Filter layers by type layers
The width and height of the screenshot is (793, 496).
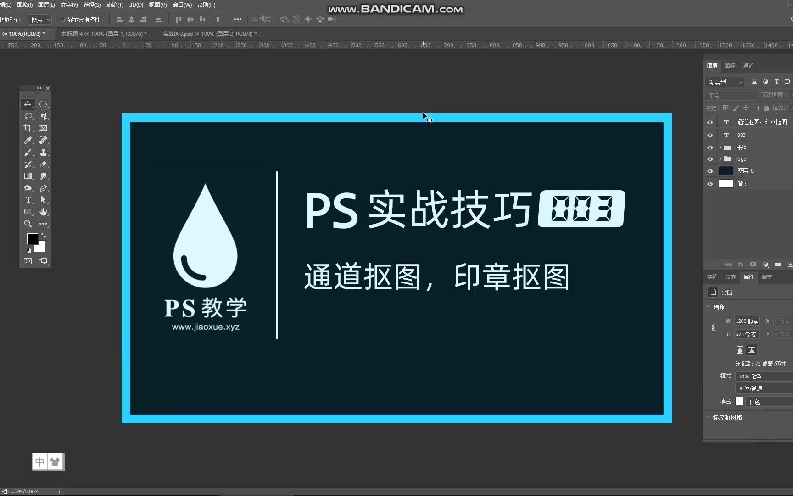pos(777,82)
